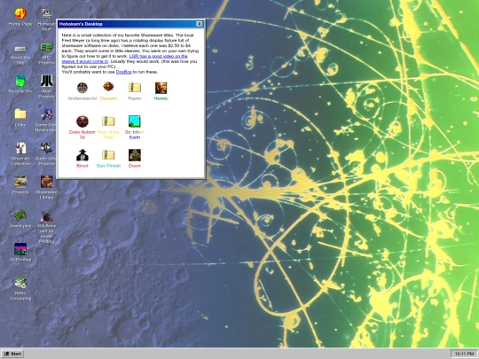479x359 pixels.
Task: Open the Audio Gear Projects icon
Action: pyautogui.click(x=46, y=153)
